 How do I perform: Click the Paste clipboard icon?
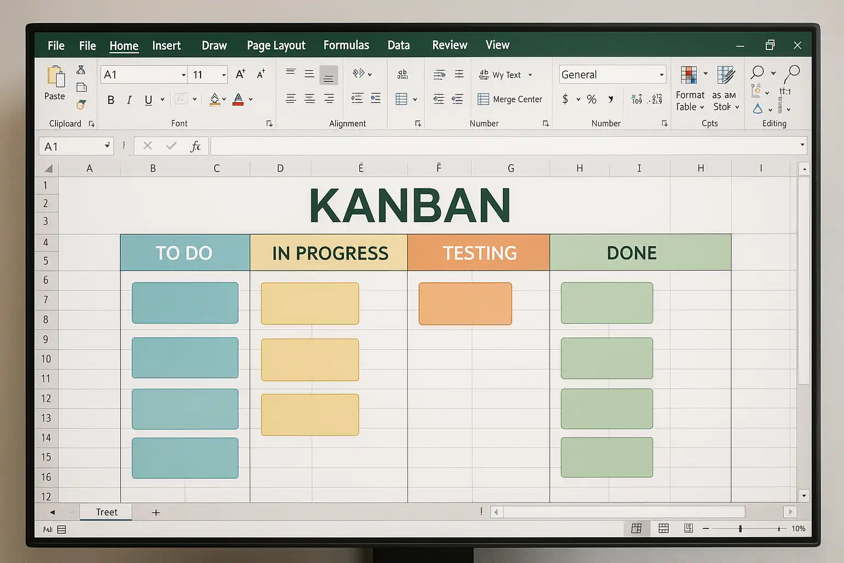coord(55,76)
